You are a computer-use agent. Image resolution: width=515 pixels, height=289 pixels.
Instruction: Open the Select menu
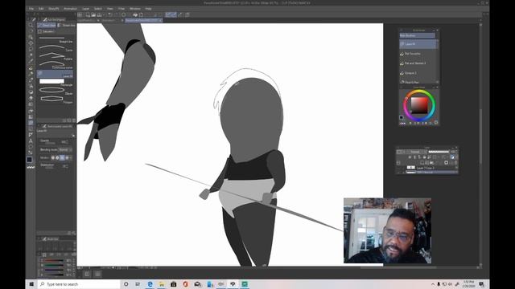[98, 9]
